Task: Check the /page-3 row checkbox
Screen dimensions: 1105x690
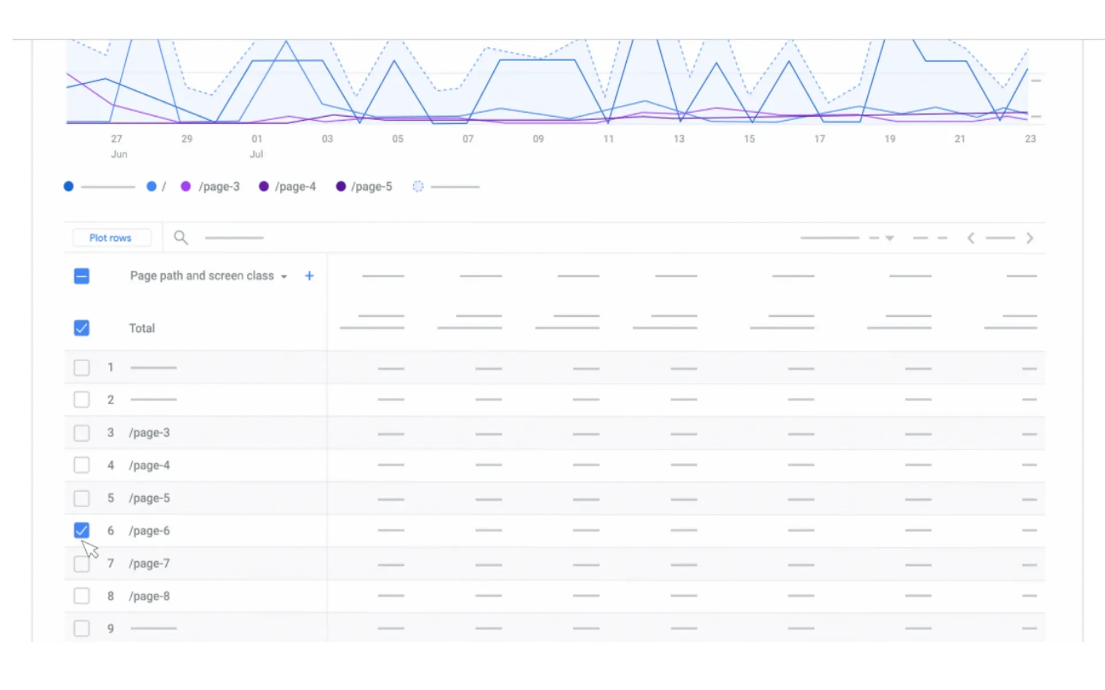Action: (x=81, y=432)
